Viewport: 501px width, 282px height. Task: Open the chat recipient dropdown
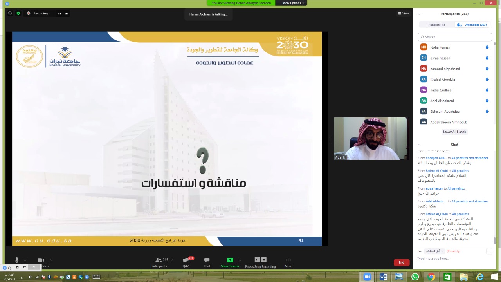434,251
